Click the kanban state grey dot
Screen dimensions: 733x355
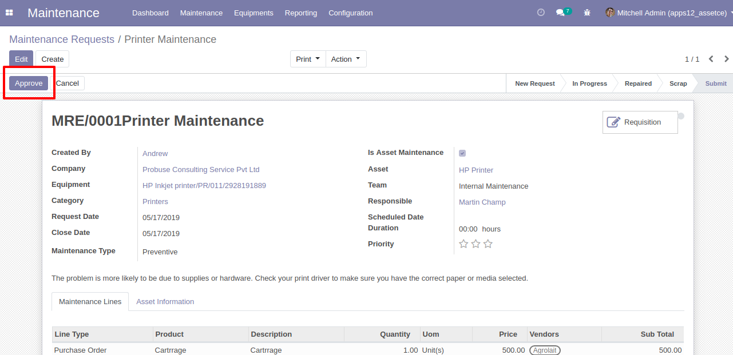tap(681, 116)
